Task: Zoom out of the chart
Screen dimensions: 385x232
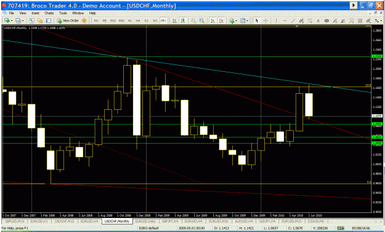Action: [x=202, y=21]
